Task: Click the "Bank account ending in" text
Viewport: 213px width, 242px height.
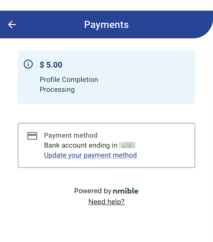Action: coord(81,145)
